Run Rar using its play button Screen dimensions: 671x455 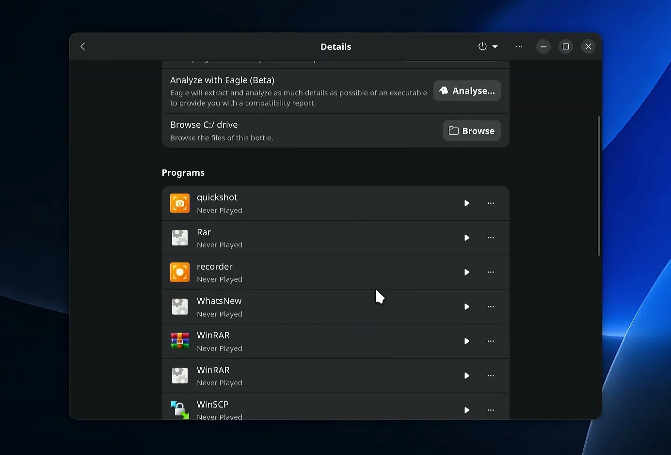pos(467,238)
